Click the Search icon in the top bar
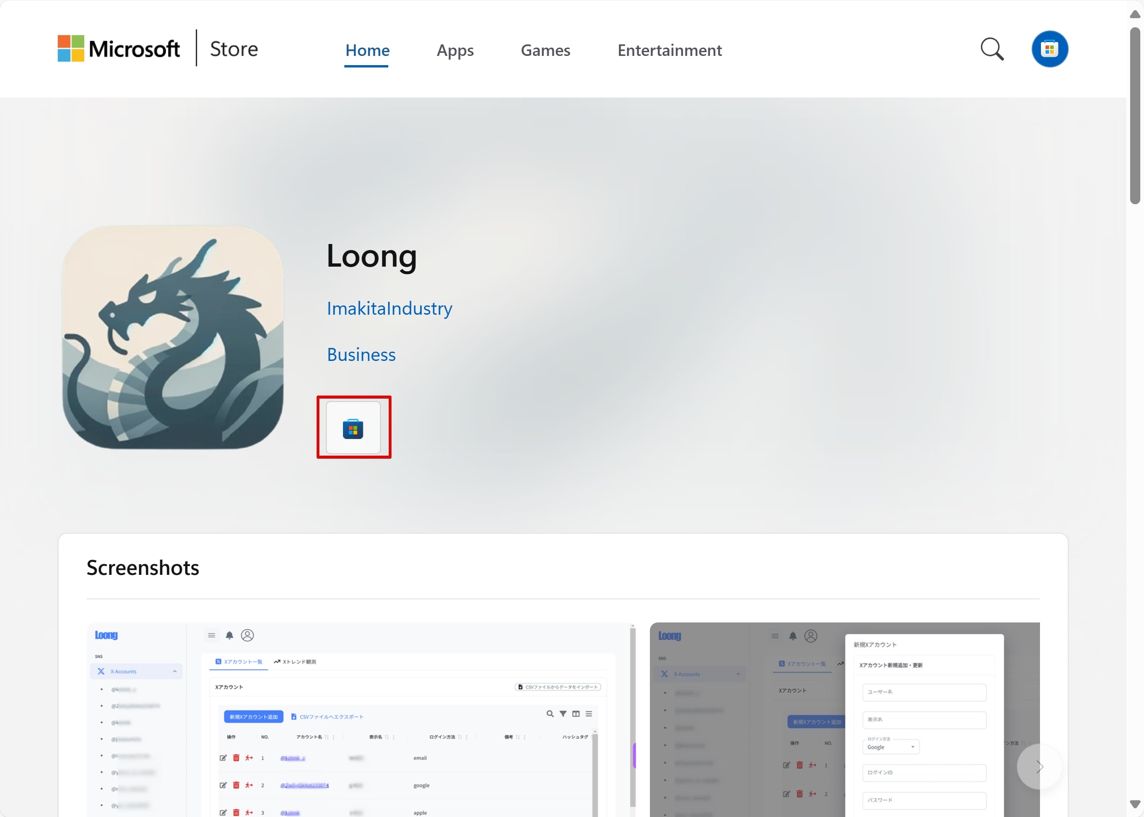Screen dimensions: 1144x817 pyautogui.click(x=993, y=49)
